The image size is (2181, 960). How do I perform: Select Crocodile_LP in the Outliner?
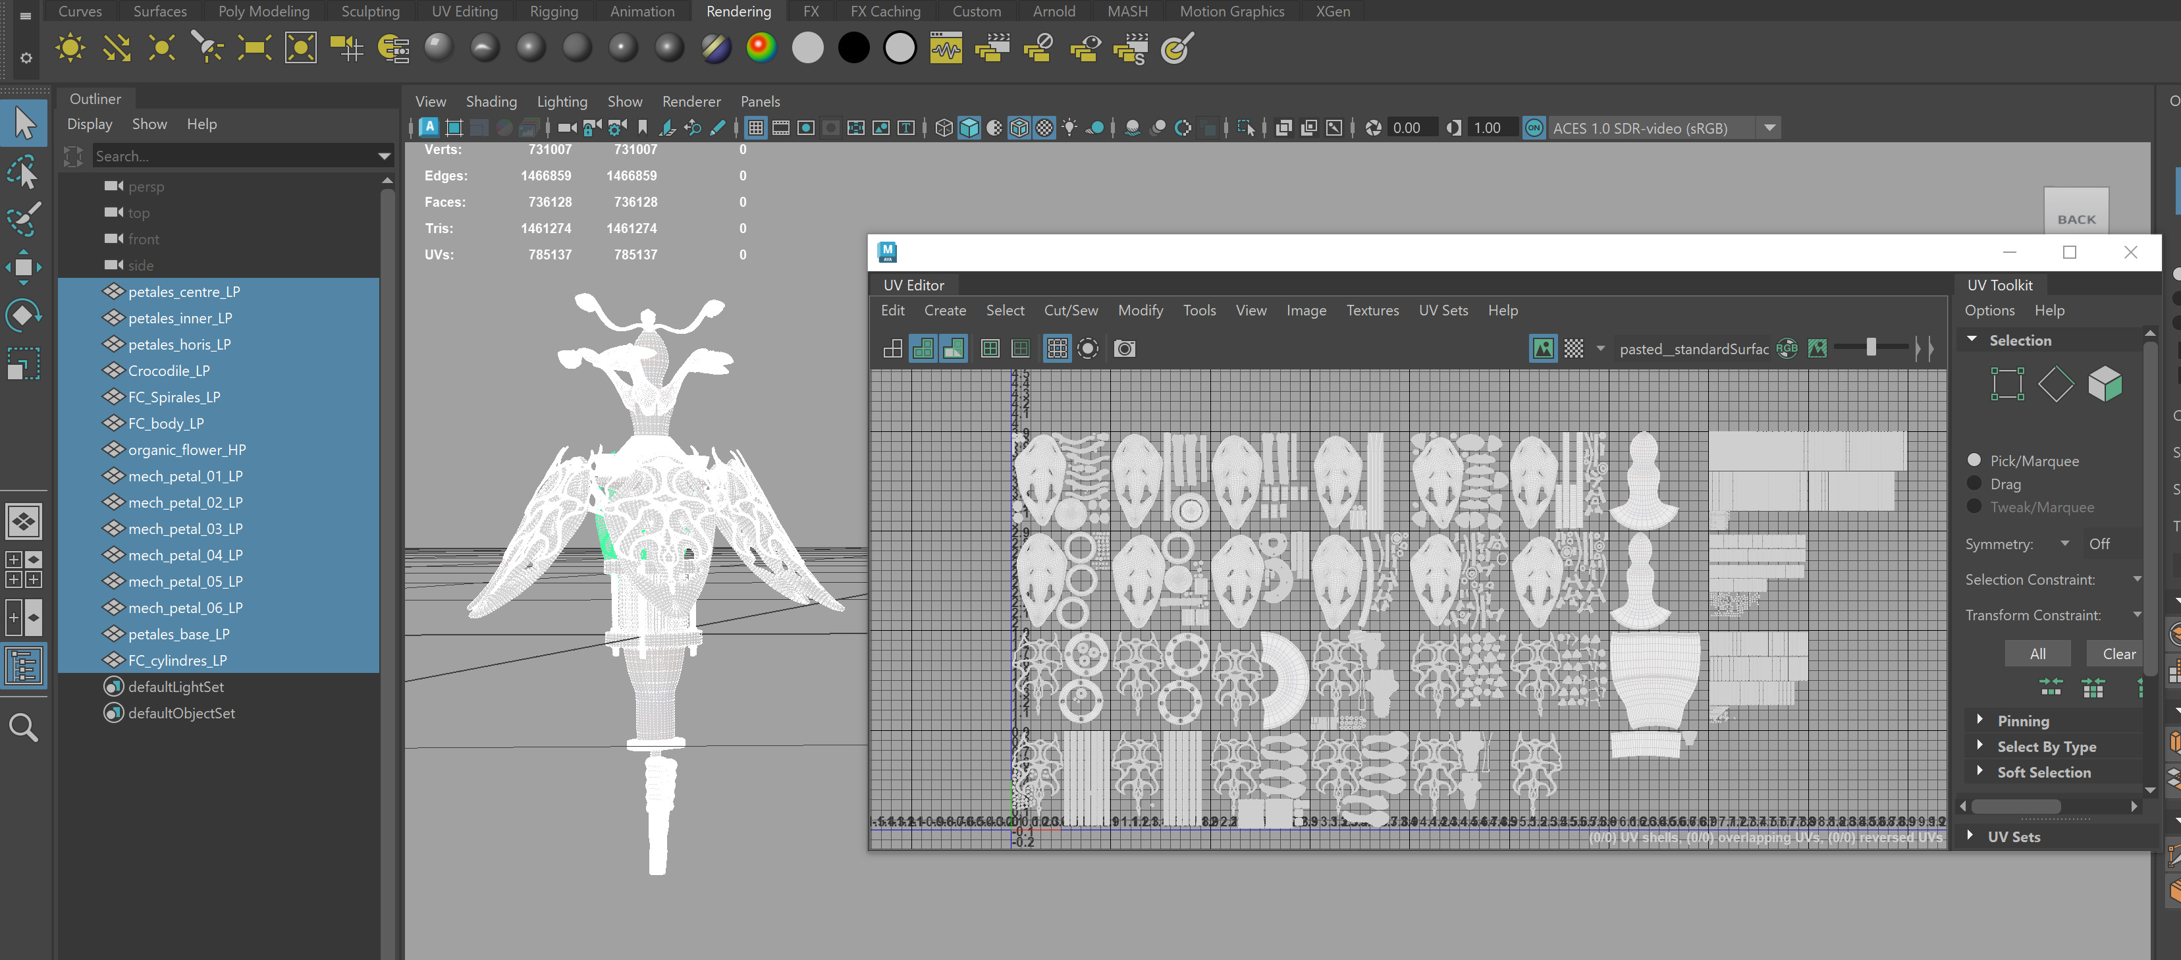[219, 371]
